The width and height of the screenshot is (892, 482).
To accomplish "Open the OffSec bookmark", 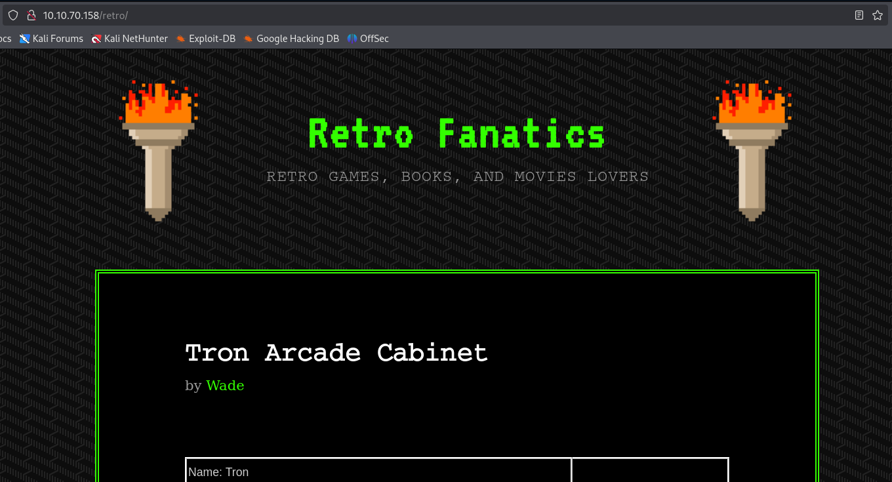I will 368,39.
